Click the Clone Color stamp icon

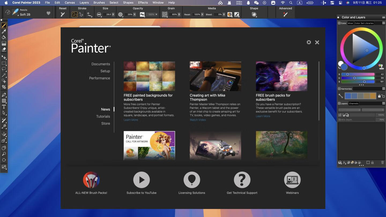(381, 66)
